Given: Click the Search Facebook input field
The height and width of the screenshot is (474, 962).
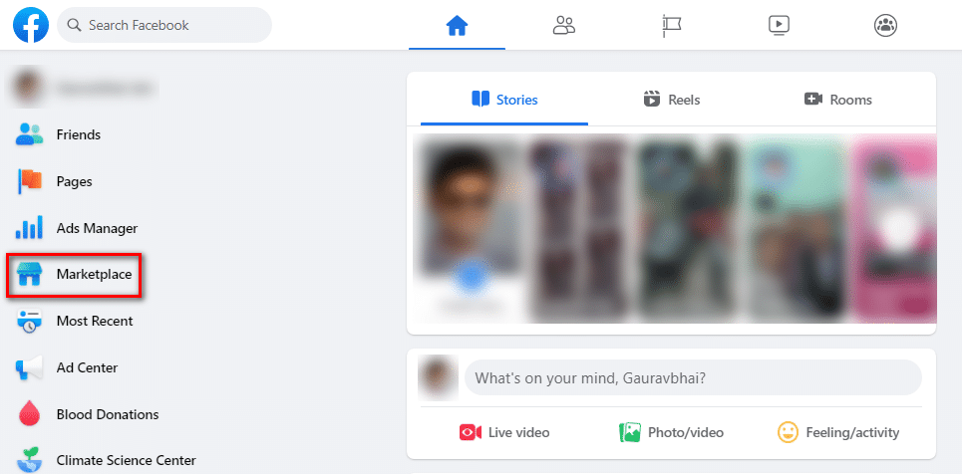Looking at the screenshot, I should [164, 25].
